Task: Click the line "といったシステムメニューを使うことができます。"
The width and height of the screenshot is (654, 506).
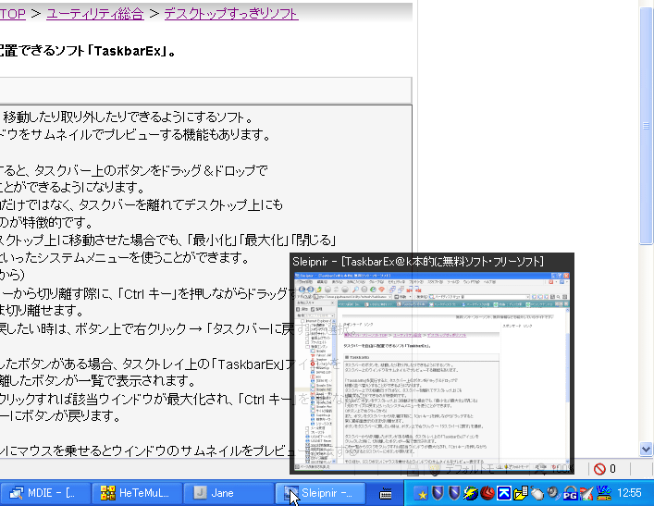Action: [124, 258]
